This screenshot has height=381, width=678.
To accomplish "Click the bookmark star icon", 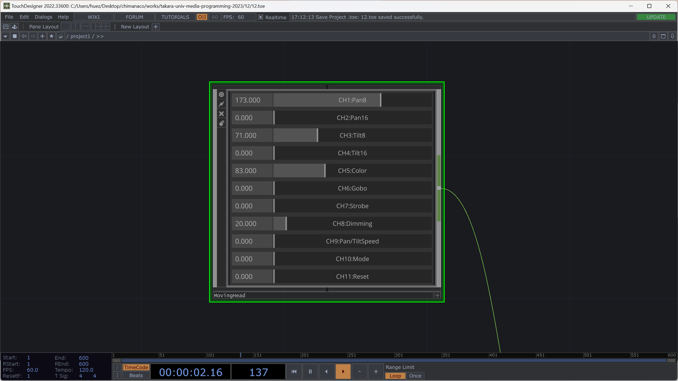I will 51,36.
